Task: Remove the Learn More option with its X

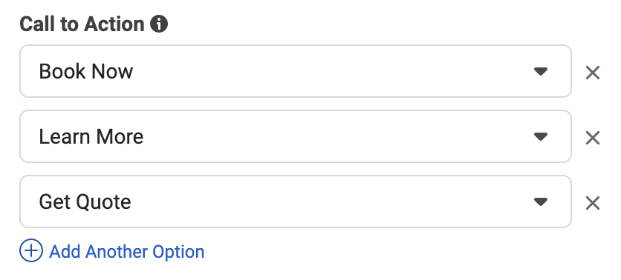Action: click(x=593, y=138)
